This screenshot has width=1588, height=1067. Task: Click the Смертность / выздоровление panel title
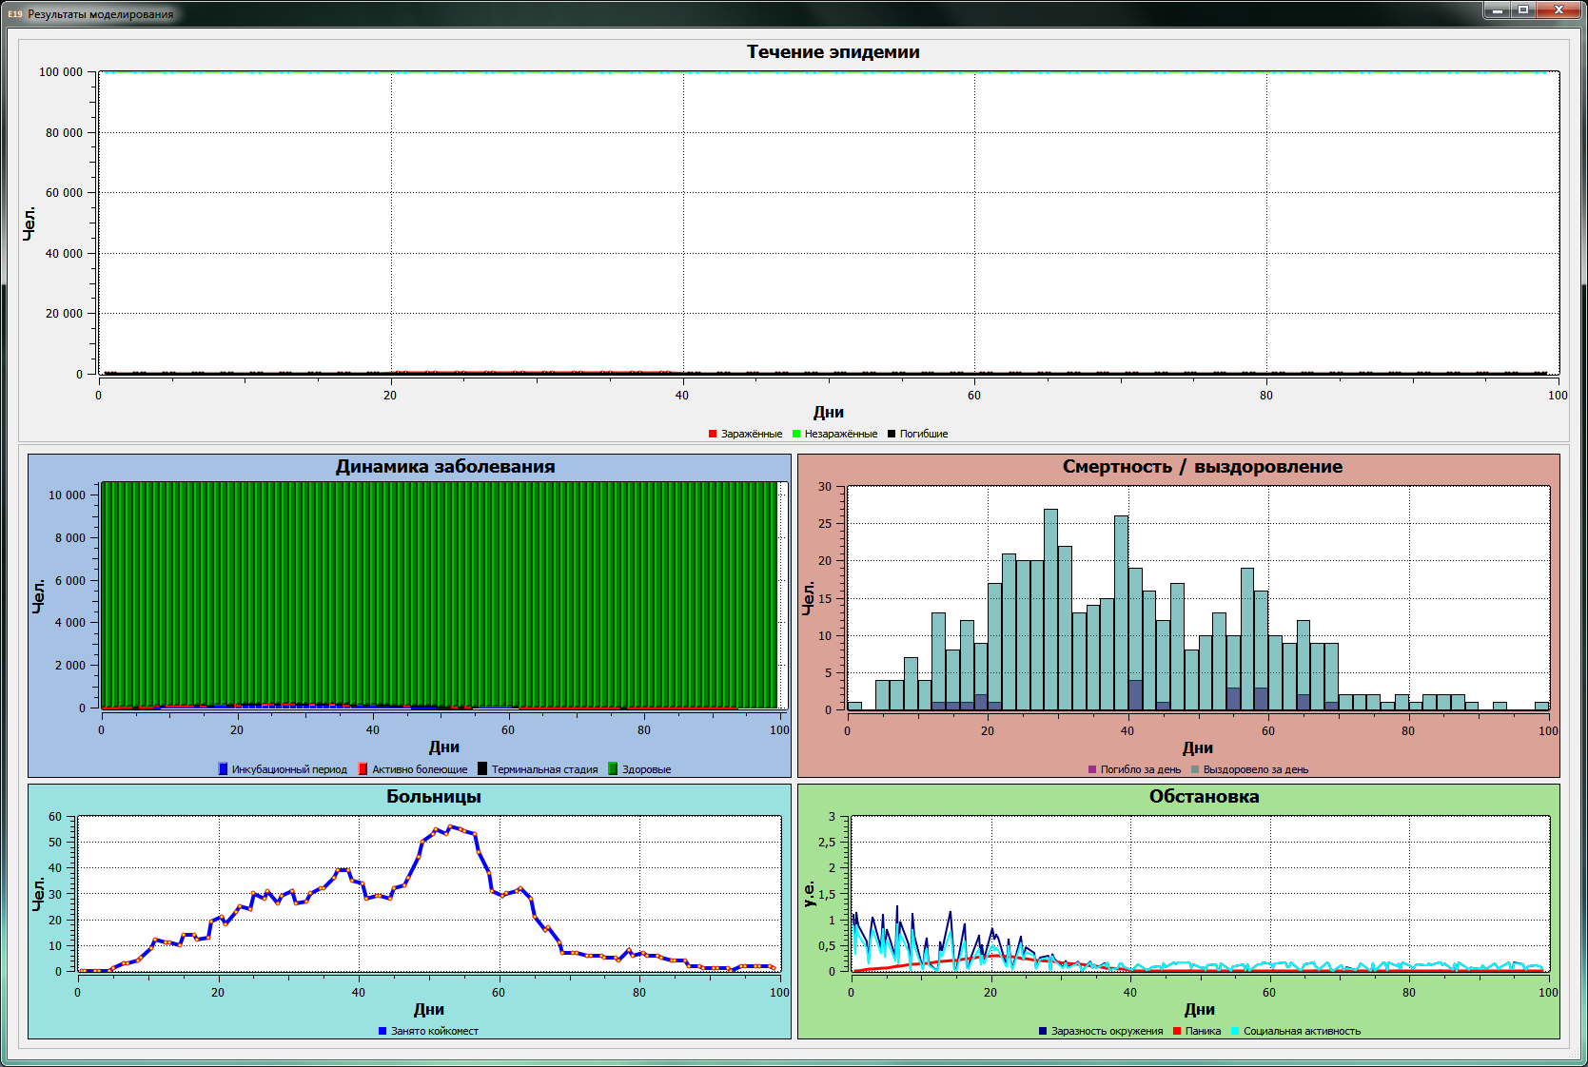pyautogui.click(x=1203, y=467)
